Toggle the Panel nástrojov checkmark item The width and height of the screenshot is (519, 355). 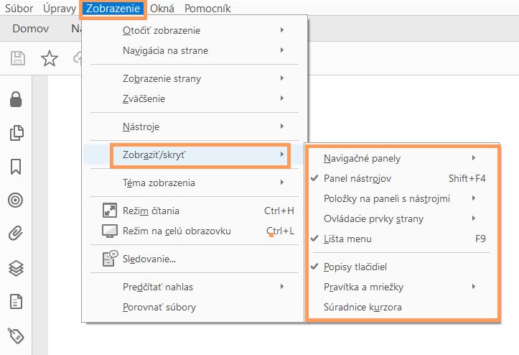357,178
